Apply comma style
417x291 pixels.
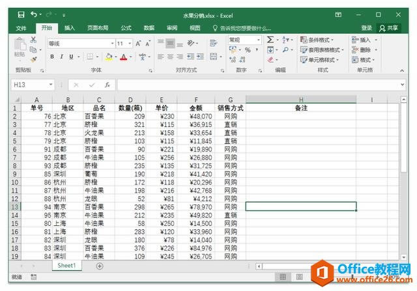coord(257,50)
